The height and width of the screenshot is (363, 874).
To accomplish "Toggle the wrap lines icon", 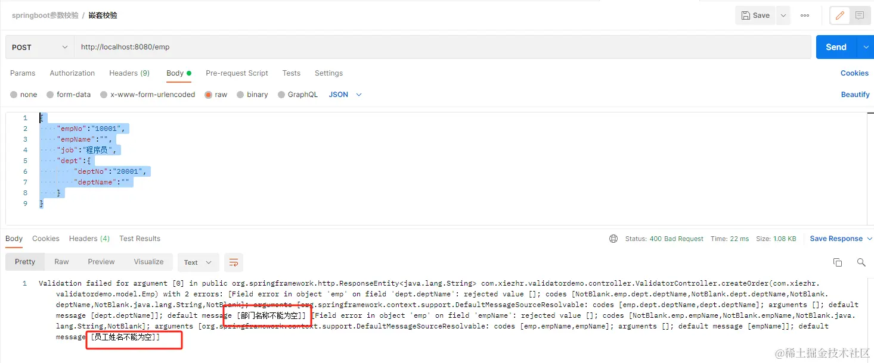I will [234, 262].
